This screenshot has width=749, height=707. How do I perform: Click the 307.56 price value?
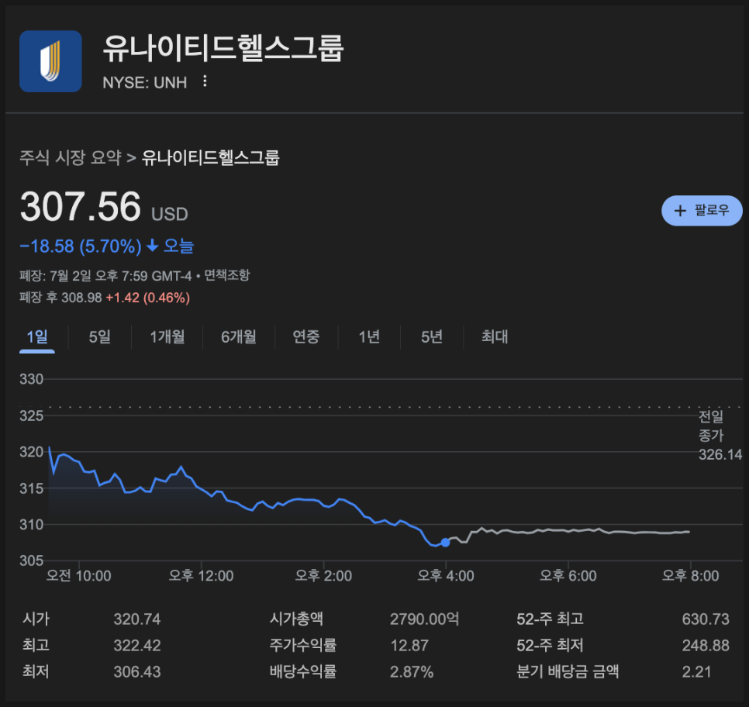[x=81, y=206]
